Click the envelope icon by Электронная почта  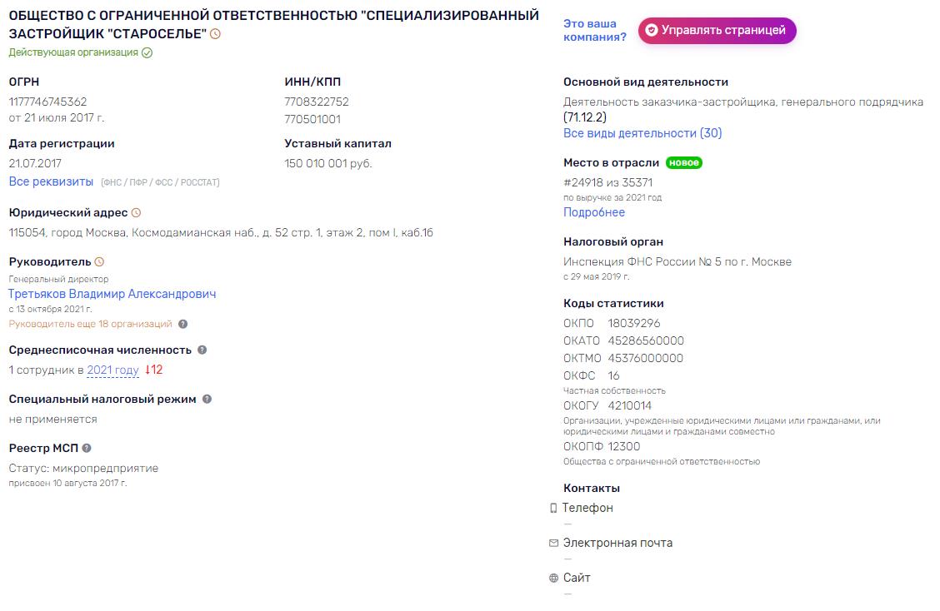[553, 543]
